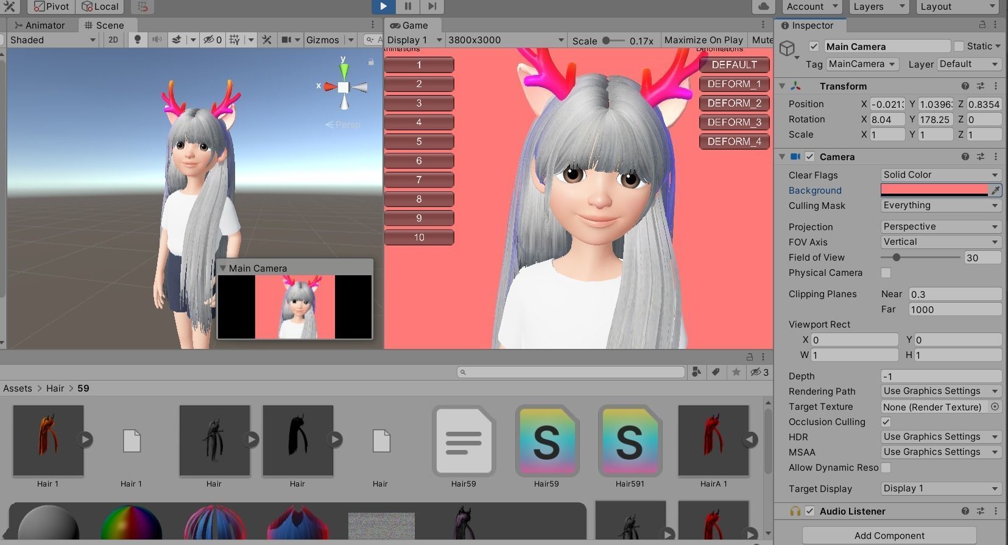The width and height of the screenshot is (1008, 545).
Task: Click the scene orientation gizmo center cube
Action: (x=344, y=87)
